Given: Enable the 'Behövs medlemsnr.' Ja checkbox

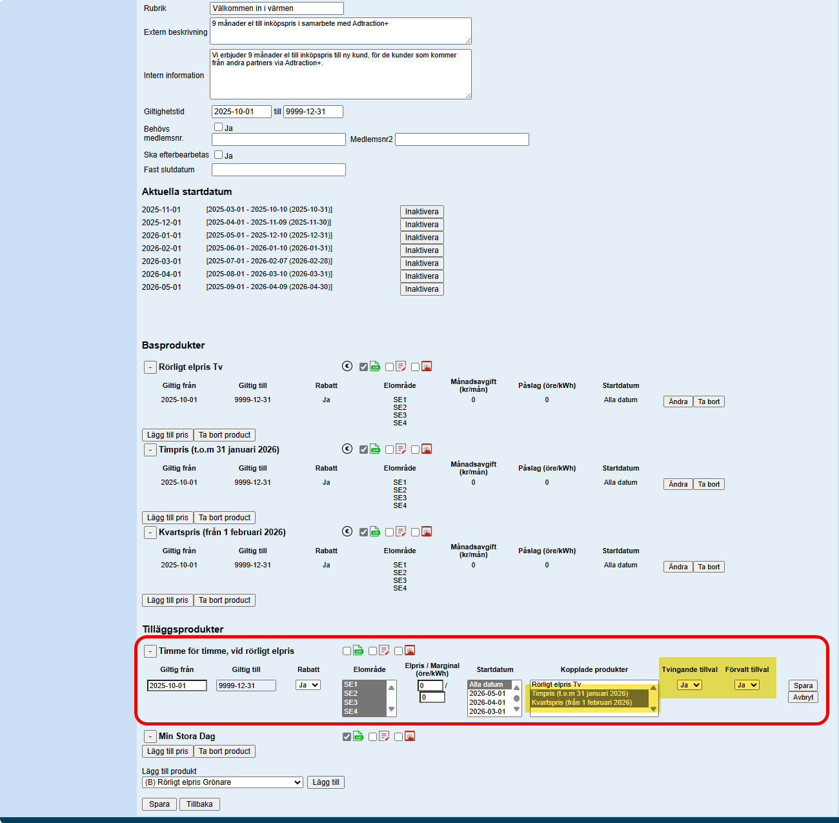Looking at the screenshot, I should [218, 127].
